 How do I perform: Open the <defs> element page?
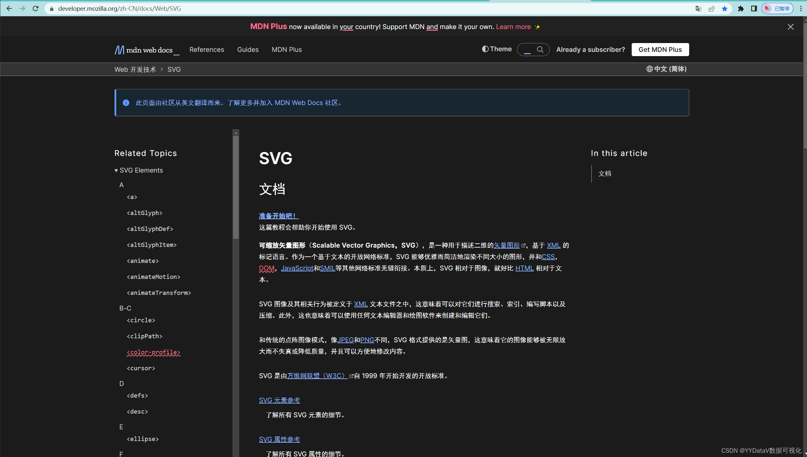pyautogui.click(x=137, y=396)
